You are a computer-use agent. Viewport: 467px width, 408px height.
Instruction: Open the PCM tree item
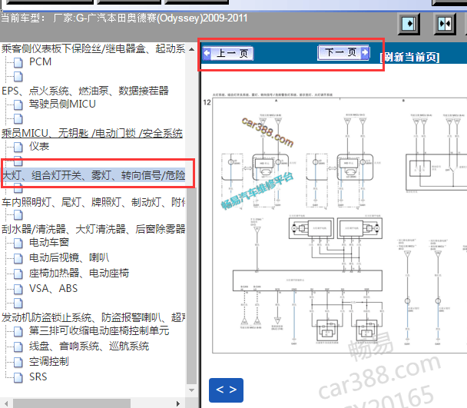click(x=40, y=61)
